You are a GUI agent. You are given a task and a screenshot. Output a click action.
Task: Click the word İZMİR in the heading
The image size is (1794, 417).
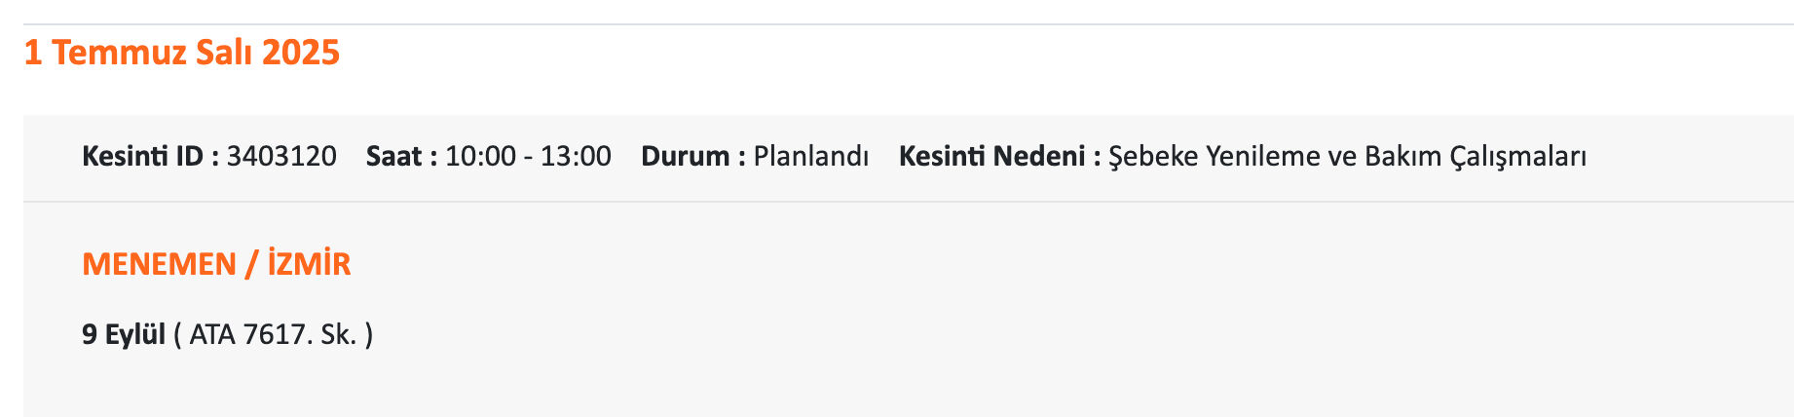coord(309,264)
